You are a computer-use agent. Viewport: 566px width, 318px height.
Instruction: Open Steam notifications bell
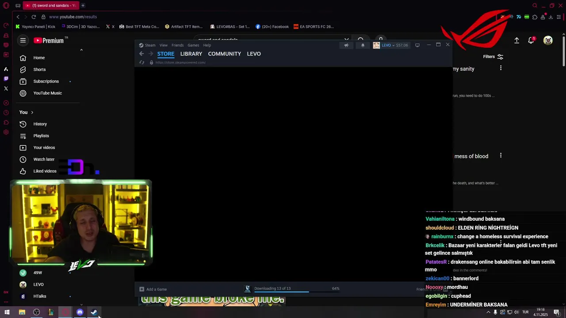[x=363, y=45]
